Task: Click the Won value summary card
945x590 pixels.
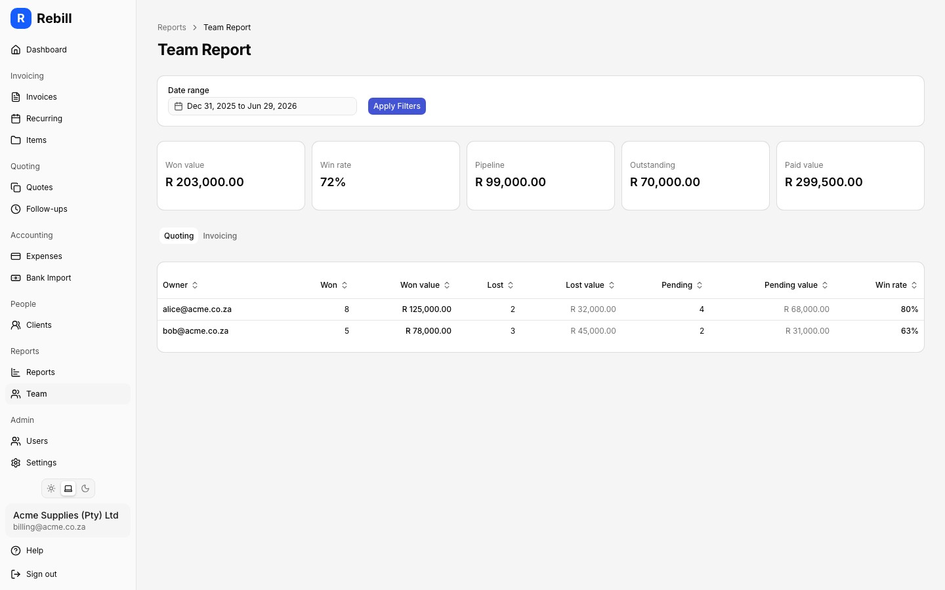Action: click(231, 176)
